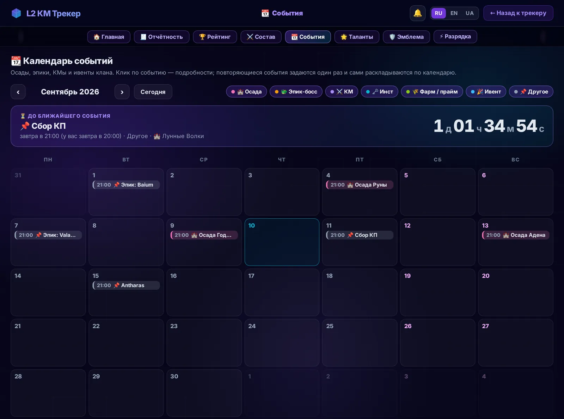564x419 pixels.
Task: Open the Отчётность tab
Action: [x=161, y=37]
